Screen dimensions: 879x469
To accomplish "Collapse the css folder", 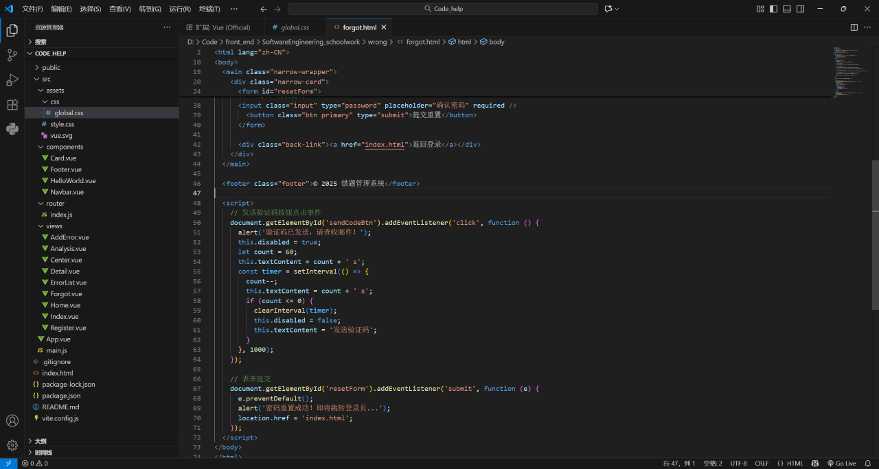I will coord(102,101).
